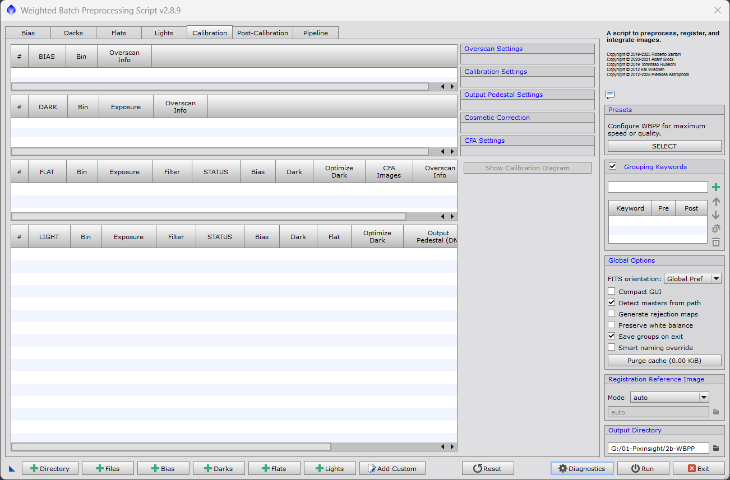Click the grouping keyword input field
The width and height of the screenshot is (730, 480).
pyautogui.click(x=658, y=187)
